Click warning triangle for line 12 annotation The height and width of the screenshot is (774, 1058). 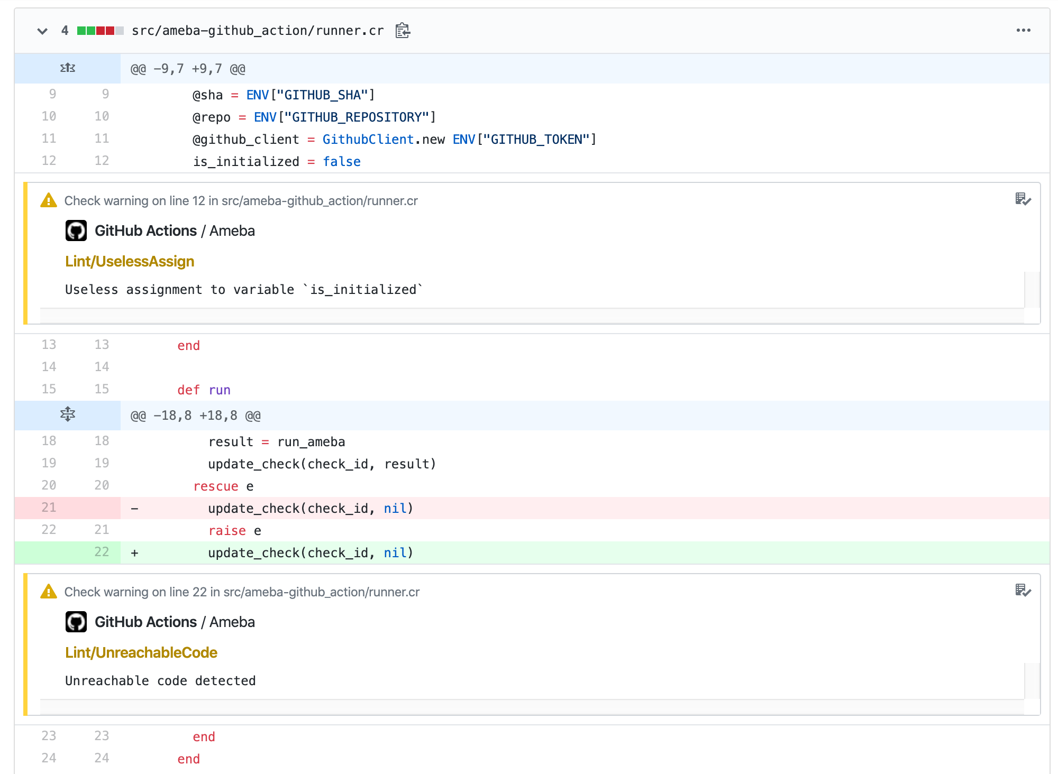pyautogui.click(x=49, y=201)
